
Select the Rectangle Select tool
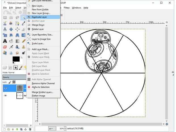5,18
